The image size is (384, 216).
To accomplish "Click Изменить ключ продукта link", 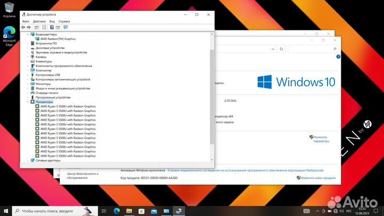I will click(x=318, y=178).
